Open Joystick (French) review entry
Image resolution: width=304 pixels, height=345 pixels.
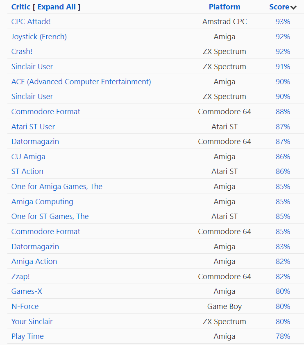39,36
